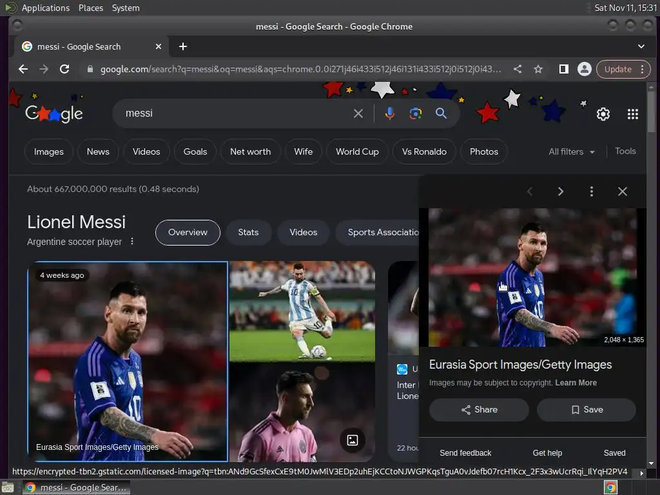The image size is (660, 495).
Task: Start voice search with microphone icon
Action: coord(390,113)
